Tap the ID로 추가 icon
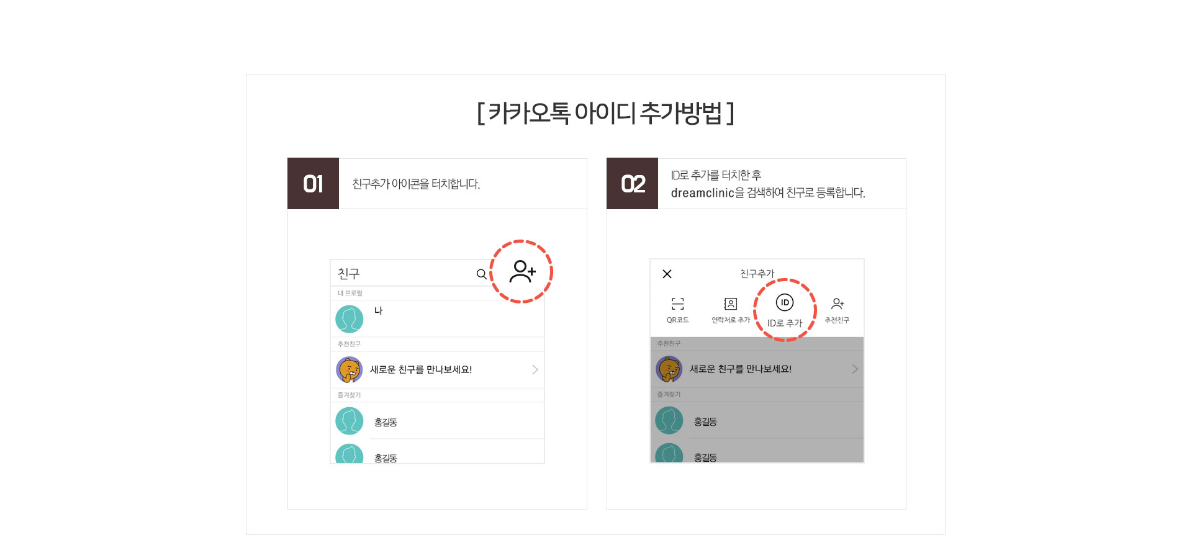 point(785,302)
